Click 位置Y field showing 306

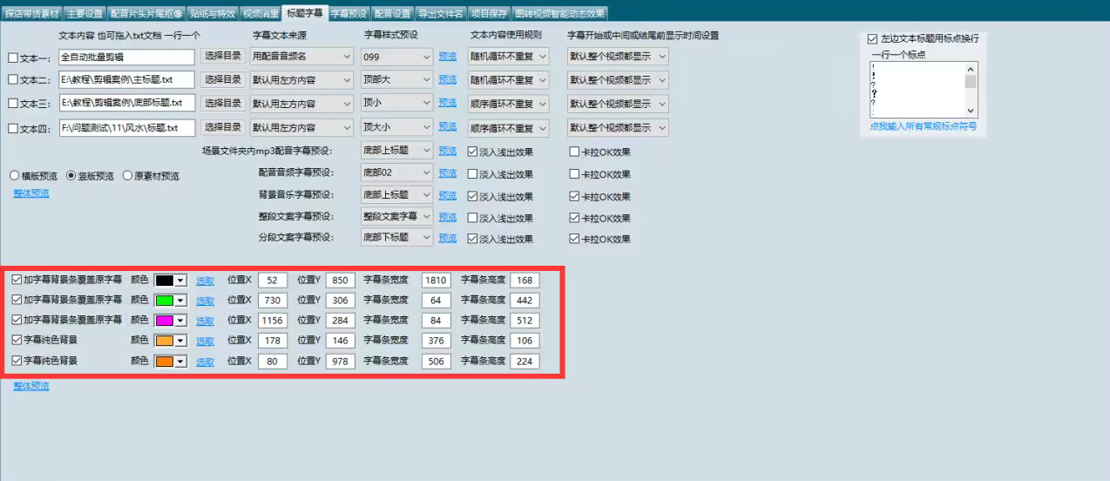(340, 301)
